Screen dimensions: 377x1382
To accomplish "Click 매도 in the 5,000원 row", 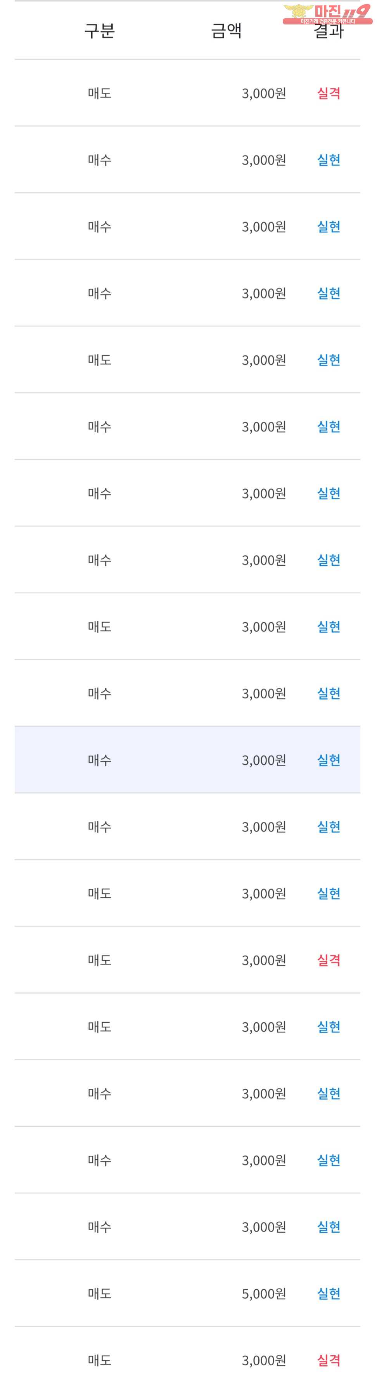I will click(100, 1294).
